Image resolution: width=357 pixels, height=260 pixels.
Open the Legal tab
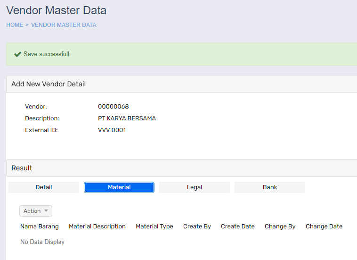[x=195, y=187]
